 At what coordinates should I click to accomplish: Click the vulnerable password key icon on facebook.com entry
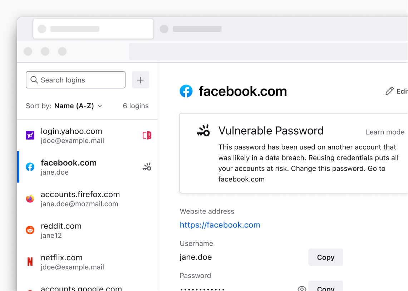click(x=147, y=167)
